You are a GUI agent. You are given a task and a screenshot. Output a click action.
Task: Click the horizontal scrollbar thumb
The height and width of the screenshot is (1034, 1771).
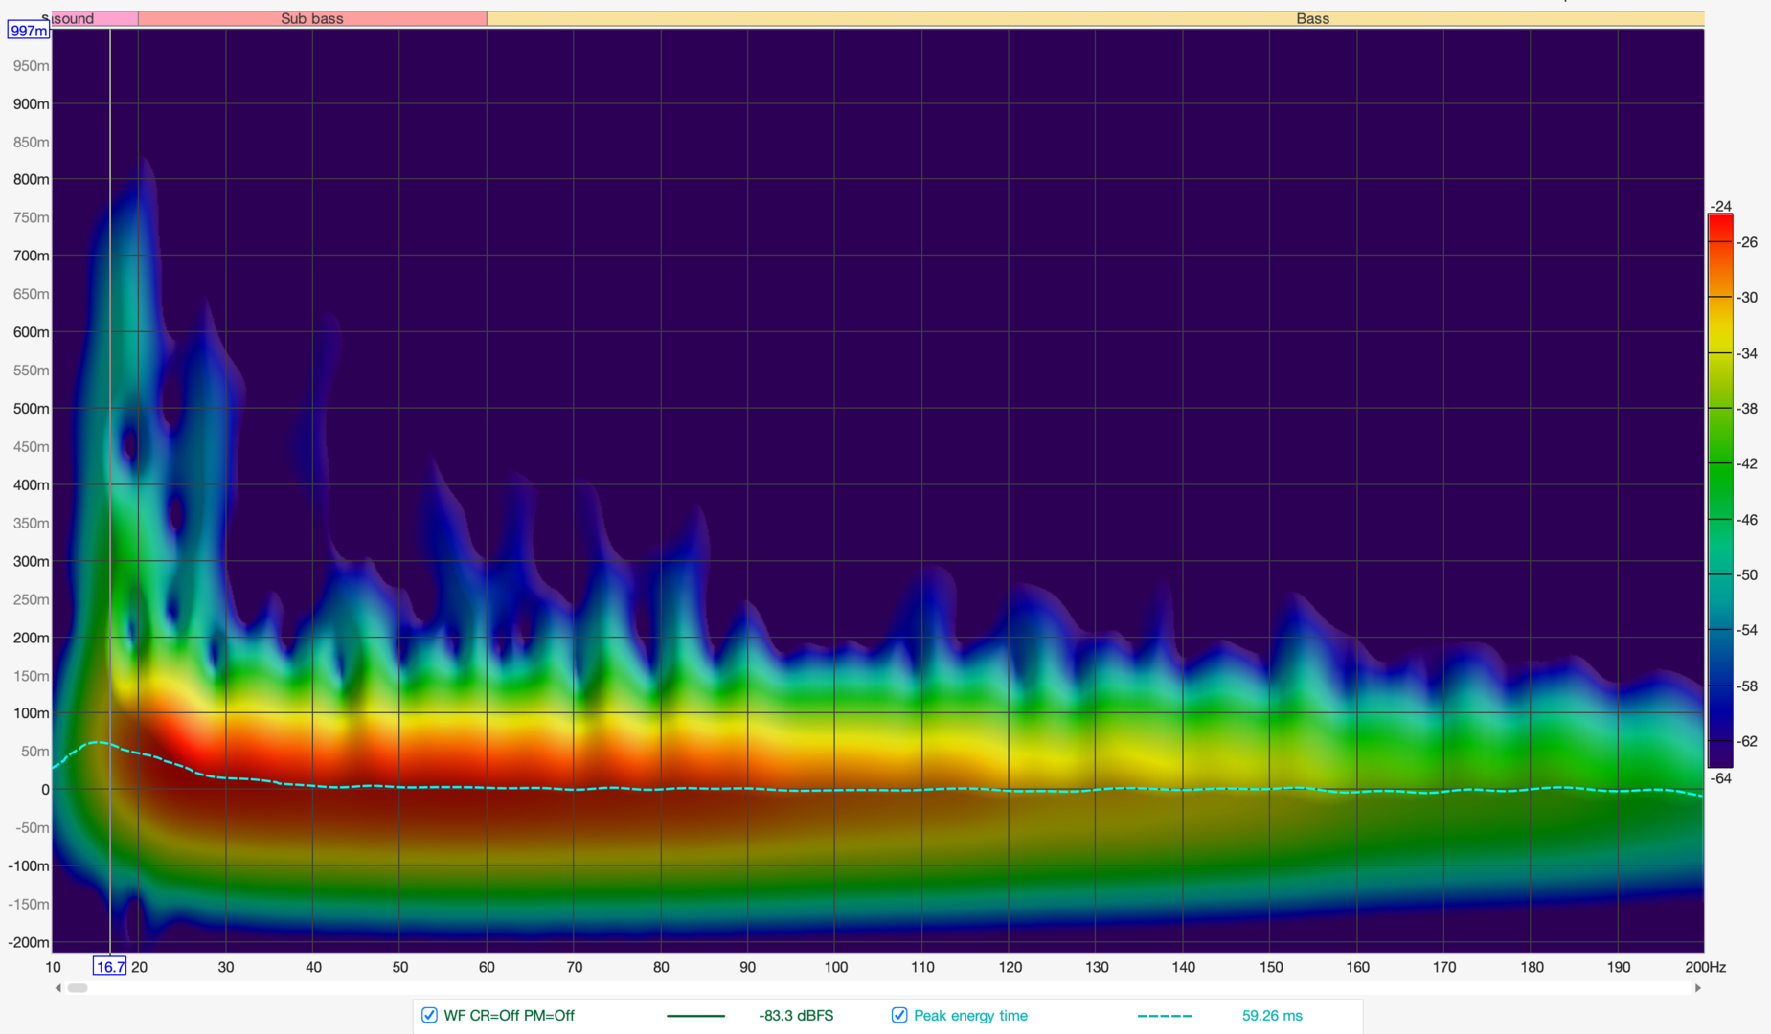coord(78,987)
